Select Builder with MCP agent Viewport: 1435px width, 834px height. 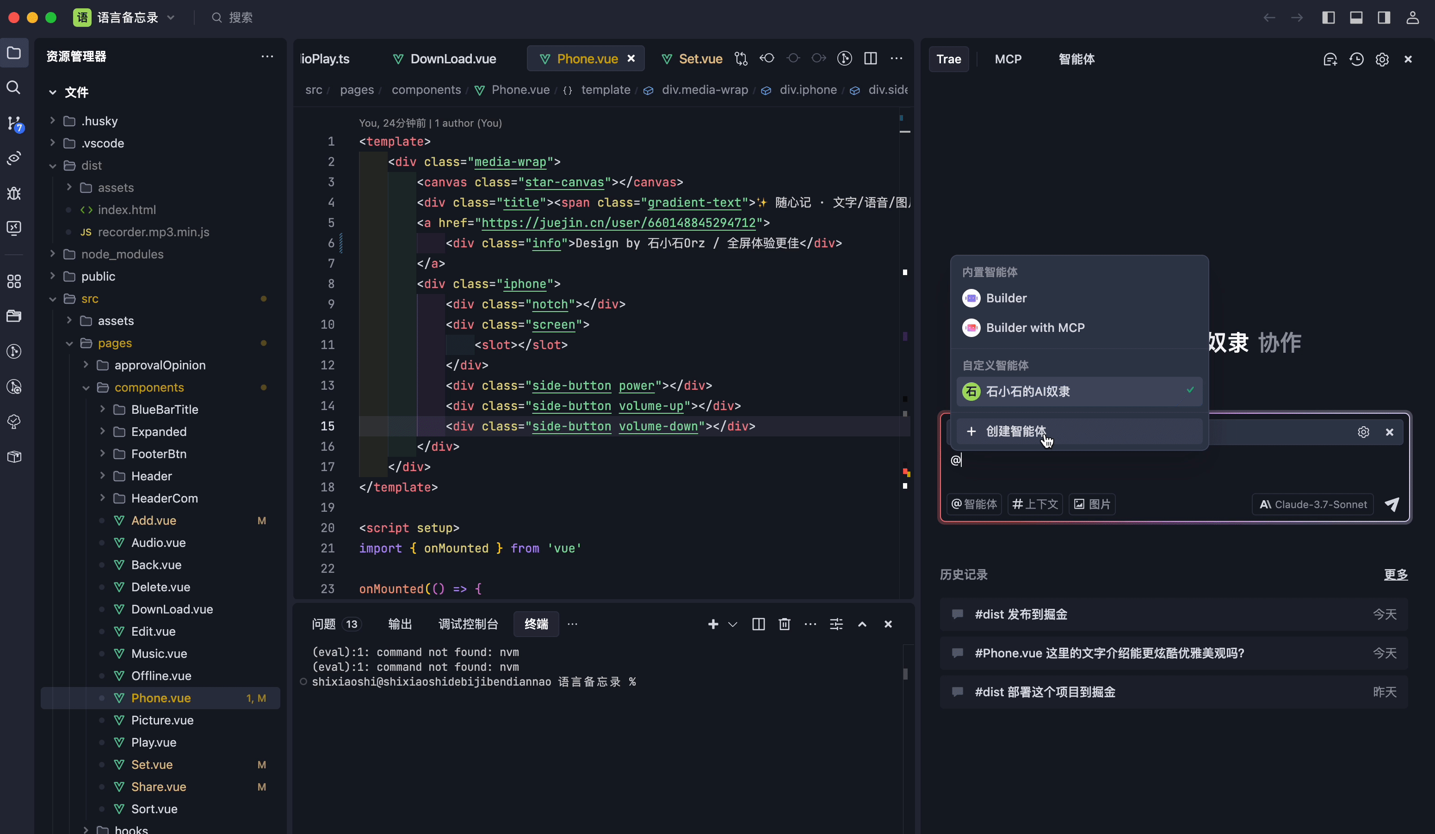[1035, 328]
